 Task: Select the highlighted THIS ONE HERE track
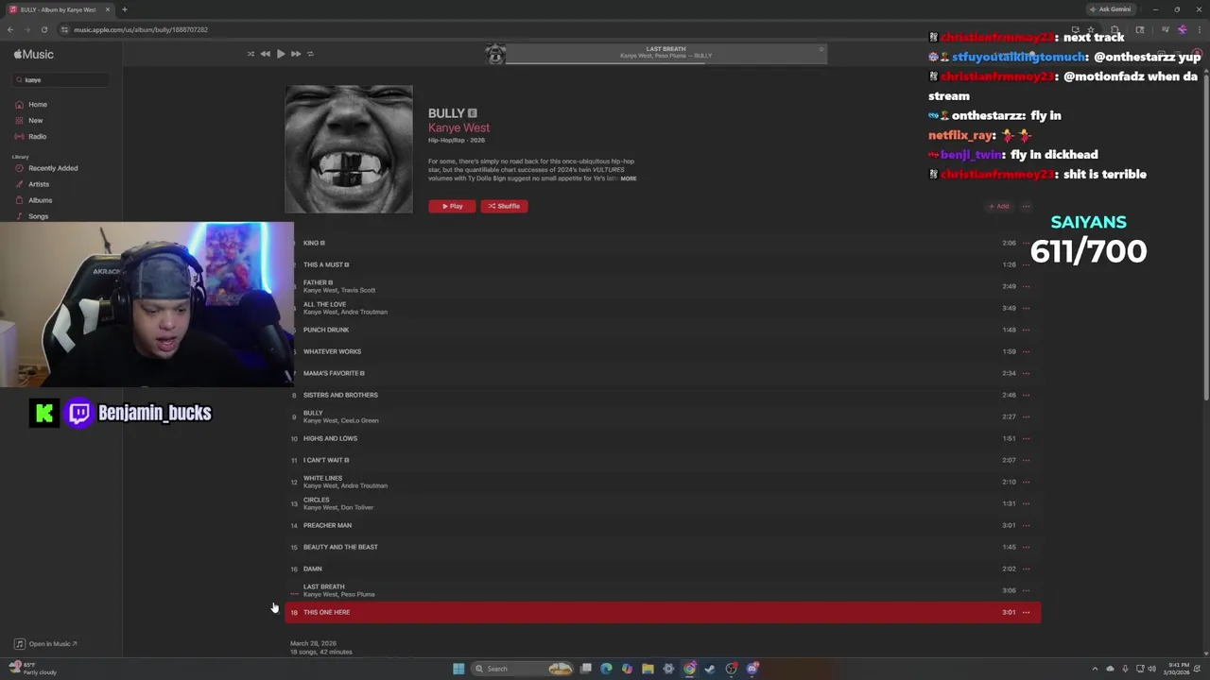tap(663, 612)
